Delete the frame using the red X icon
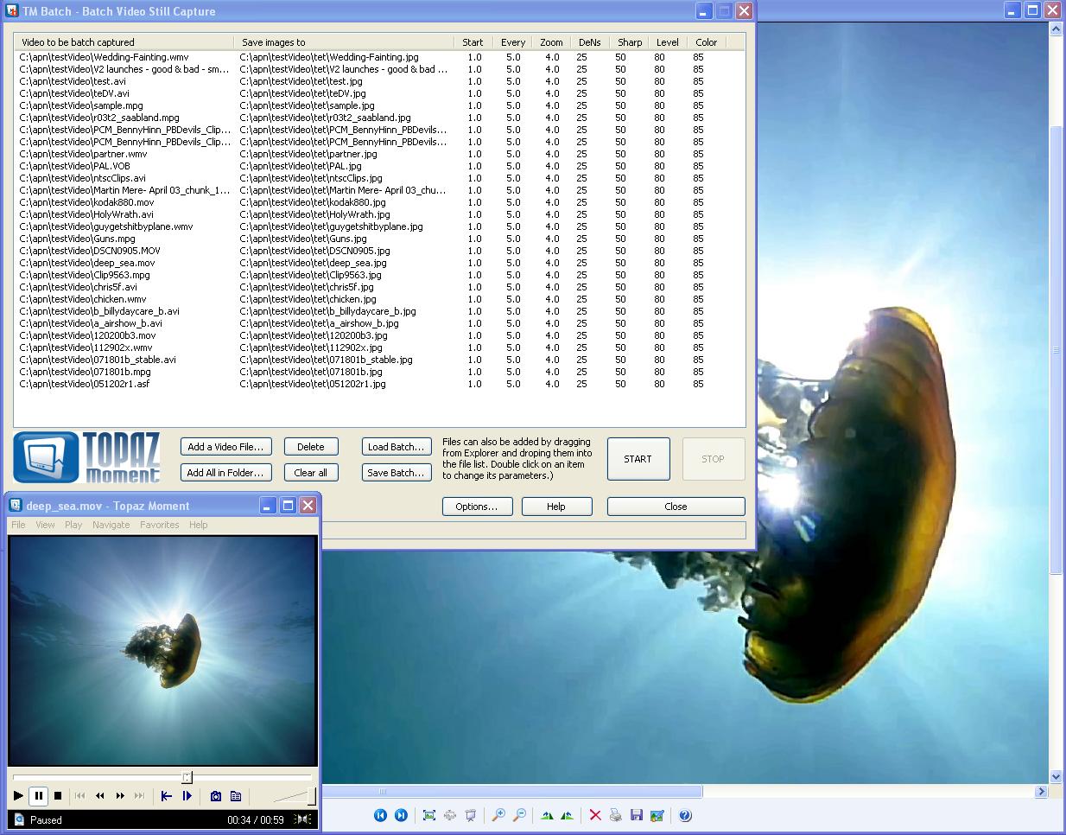 pos(596,815)
